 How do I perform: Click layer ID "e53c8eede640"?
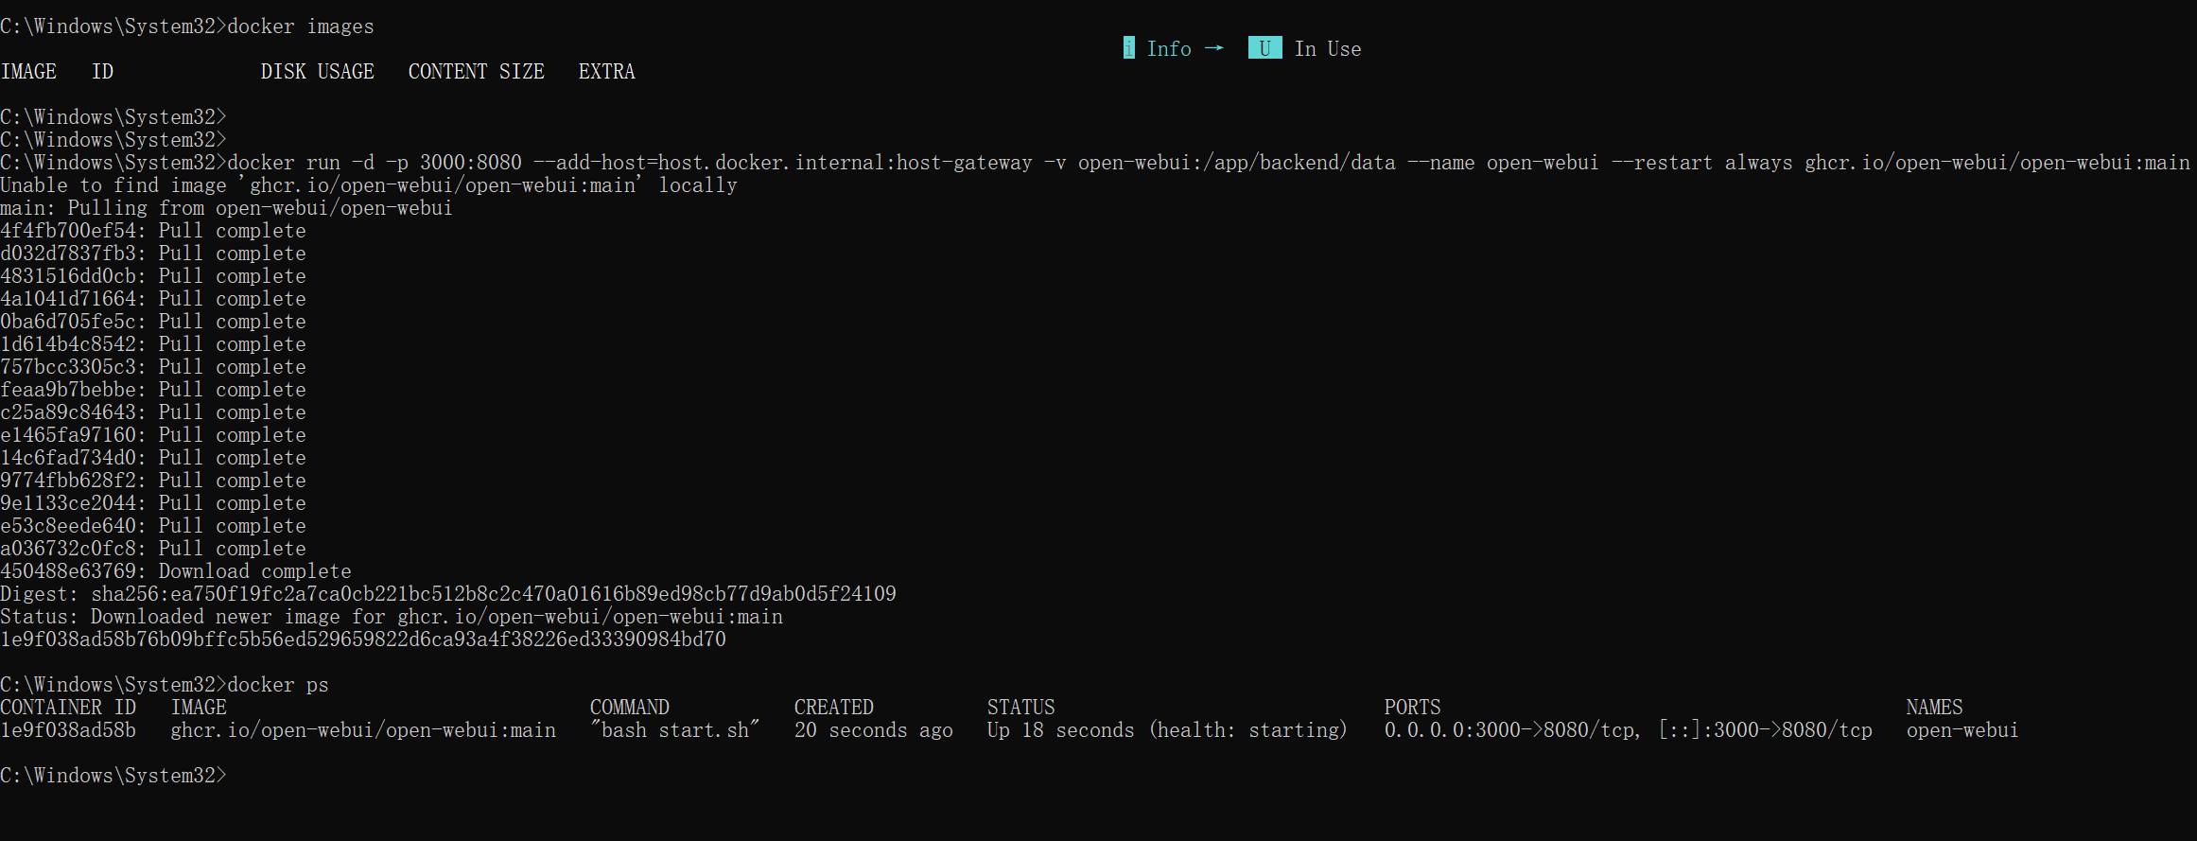[x=68, y=526]
